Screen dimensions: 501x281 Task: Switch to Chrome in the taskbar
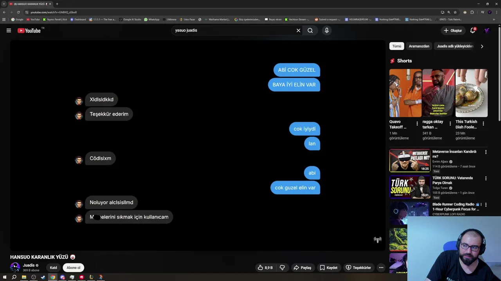(53, 277)
